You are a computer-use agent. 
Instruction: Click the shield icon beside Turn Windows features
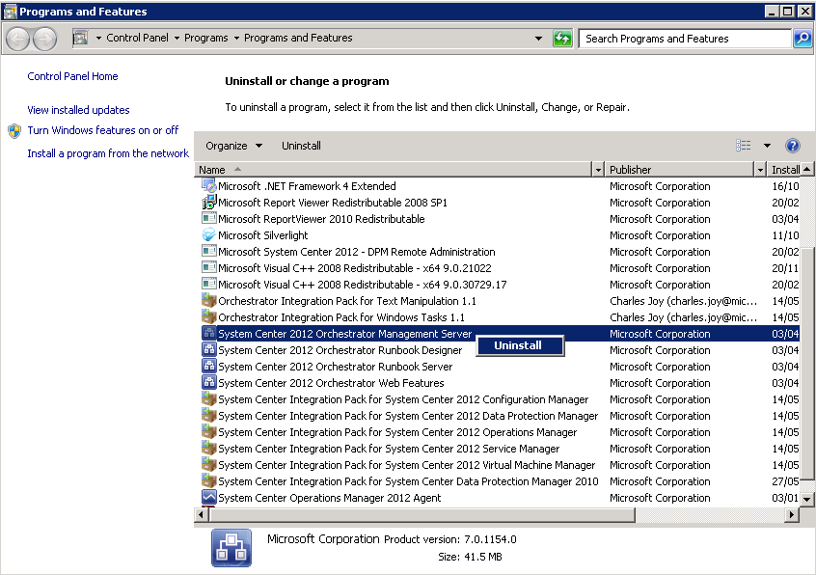click(12, 130)
